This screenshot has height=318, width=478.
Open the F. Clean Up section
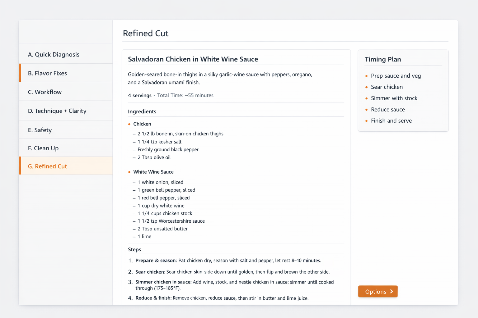(x=43, y=148)
